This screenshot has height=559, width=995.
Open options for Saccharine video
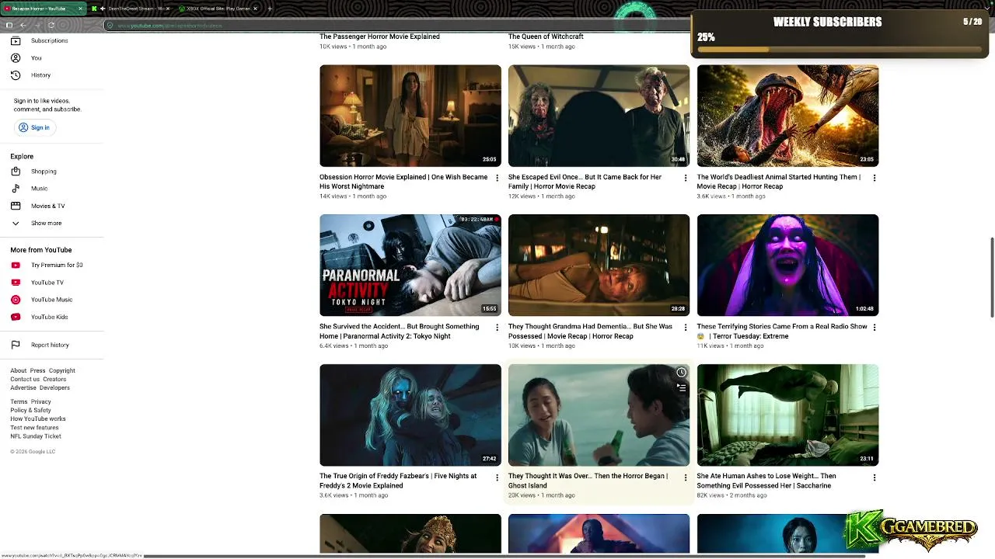(x=875, y=477)
